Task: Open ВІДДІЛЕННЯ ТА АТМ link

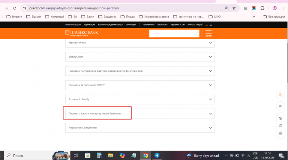Action: pyautogui.click(x=177, y=25)
